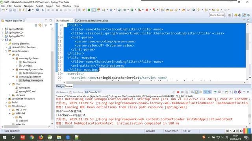Viewport: 252px width, 141px height.
Task: Click the Save icon in the toolbar
Action: coord(10,10)
